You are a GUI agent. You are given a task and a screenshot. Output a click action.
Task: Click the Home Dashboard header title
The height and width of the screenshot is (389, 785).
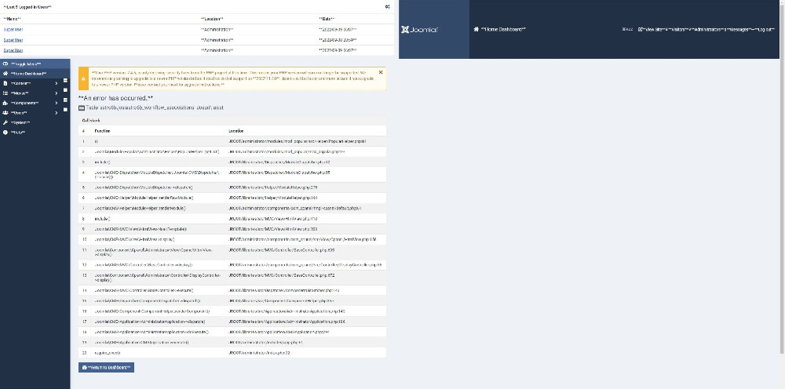click(x=499, y=29)
